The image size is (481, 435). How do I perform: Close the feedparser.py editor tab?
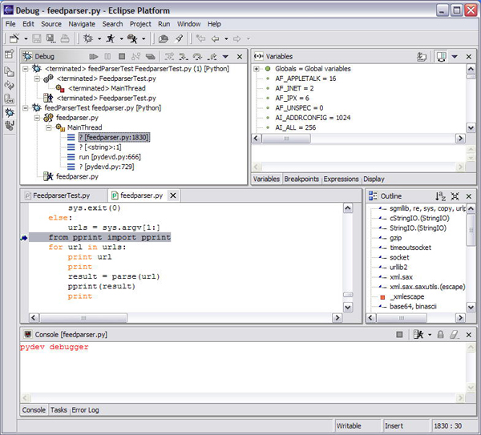point(173,195)
